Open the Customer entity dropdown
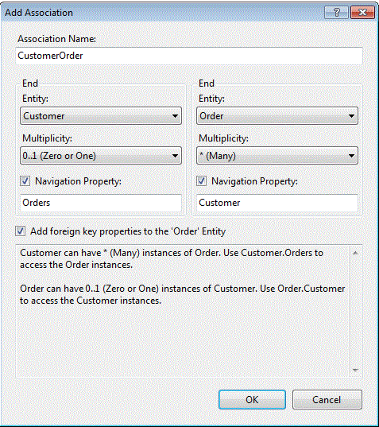379x427 pixels. coord(101,116)
